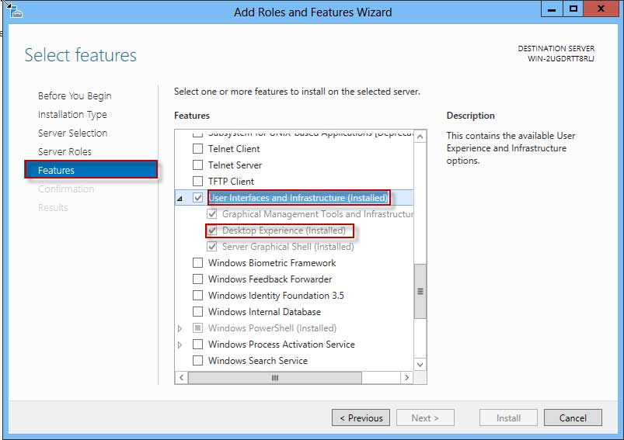Collapse User Interfaces and Infrastructure node
This screenshot has height=440, width=624.
[180, 198]
